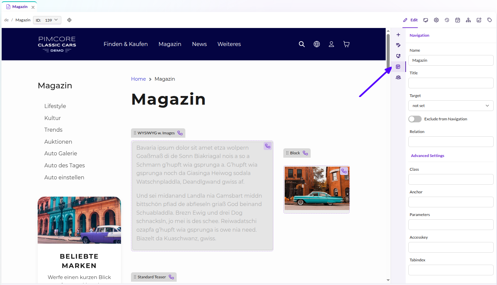The height and width of the screenshot is (285, 497).
Task: Open the people group sidebar icon
Action: (x=398, y=77)
